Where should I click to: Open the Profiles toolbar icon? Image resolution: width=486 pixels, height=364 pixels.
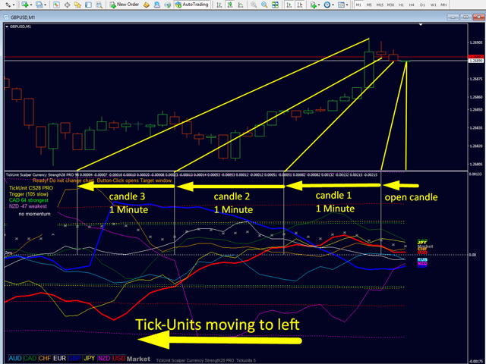(x=39, y=5)
